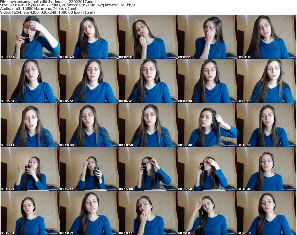Select the Video h264 info line
The width and height of the screenshot is (297, 235).
(x=47, y=12)
